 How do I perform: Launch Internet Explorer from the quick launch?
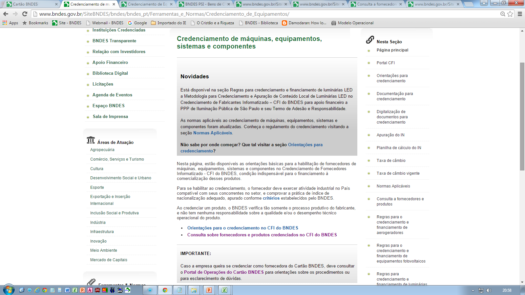[x=37, y=290]
